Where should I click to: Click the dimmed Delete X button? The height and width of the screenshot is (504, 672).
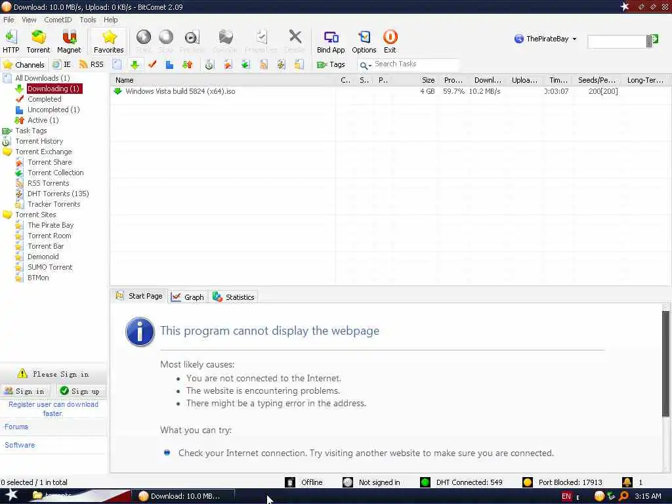click(x=295, y=41)
